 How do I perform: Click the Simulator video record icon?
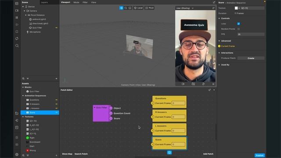point(183,84)
